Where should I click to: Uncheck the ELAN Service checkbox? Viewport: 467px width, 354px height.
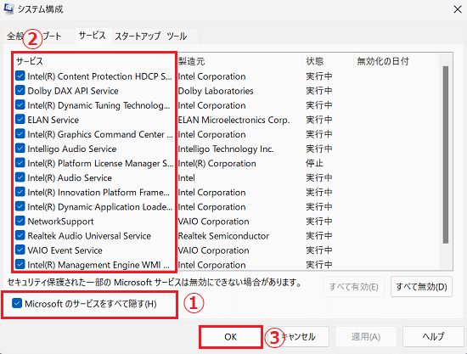pos(20,120)
